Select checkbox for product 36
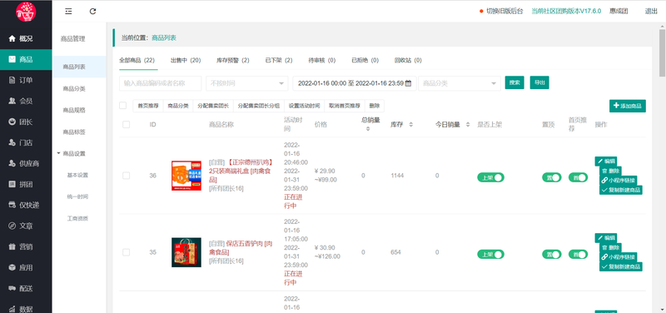The height and width of the screenshot is (313, 666). (x=127, y=176)
